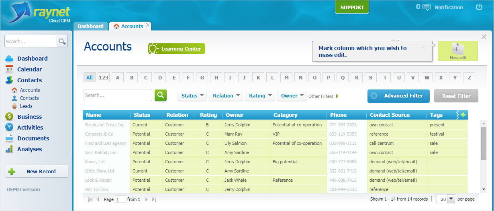Open the Learning Center link
Viewport: 494px width, 211px height.
(x=181, y=49)
